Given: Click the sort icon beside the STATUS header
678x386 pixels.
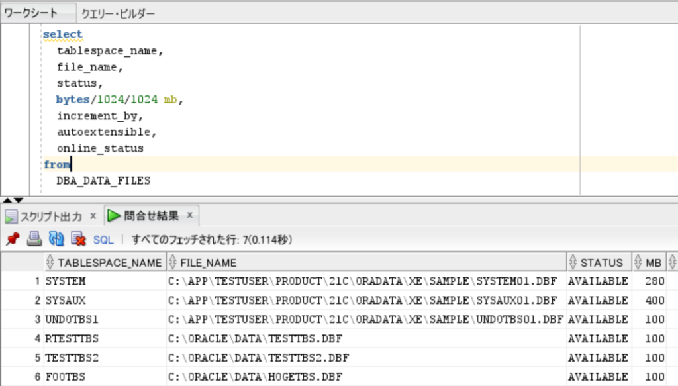Looking at the screenshot, I should (x=573, y=263).
